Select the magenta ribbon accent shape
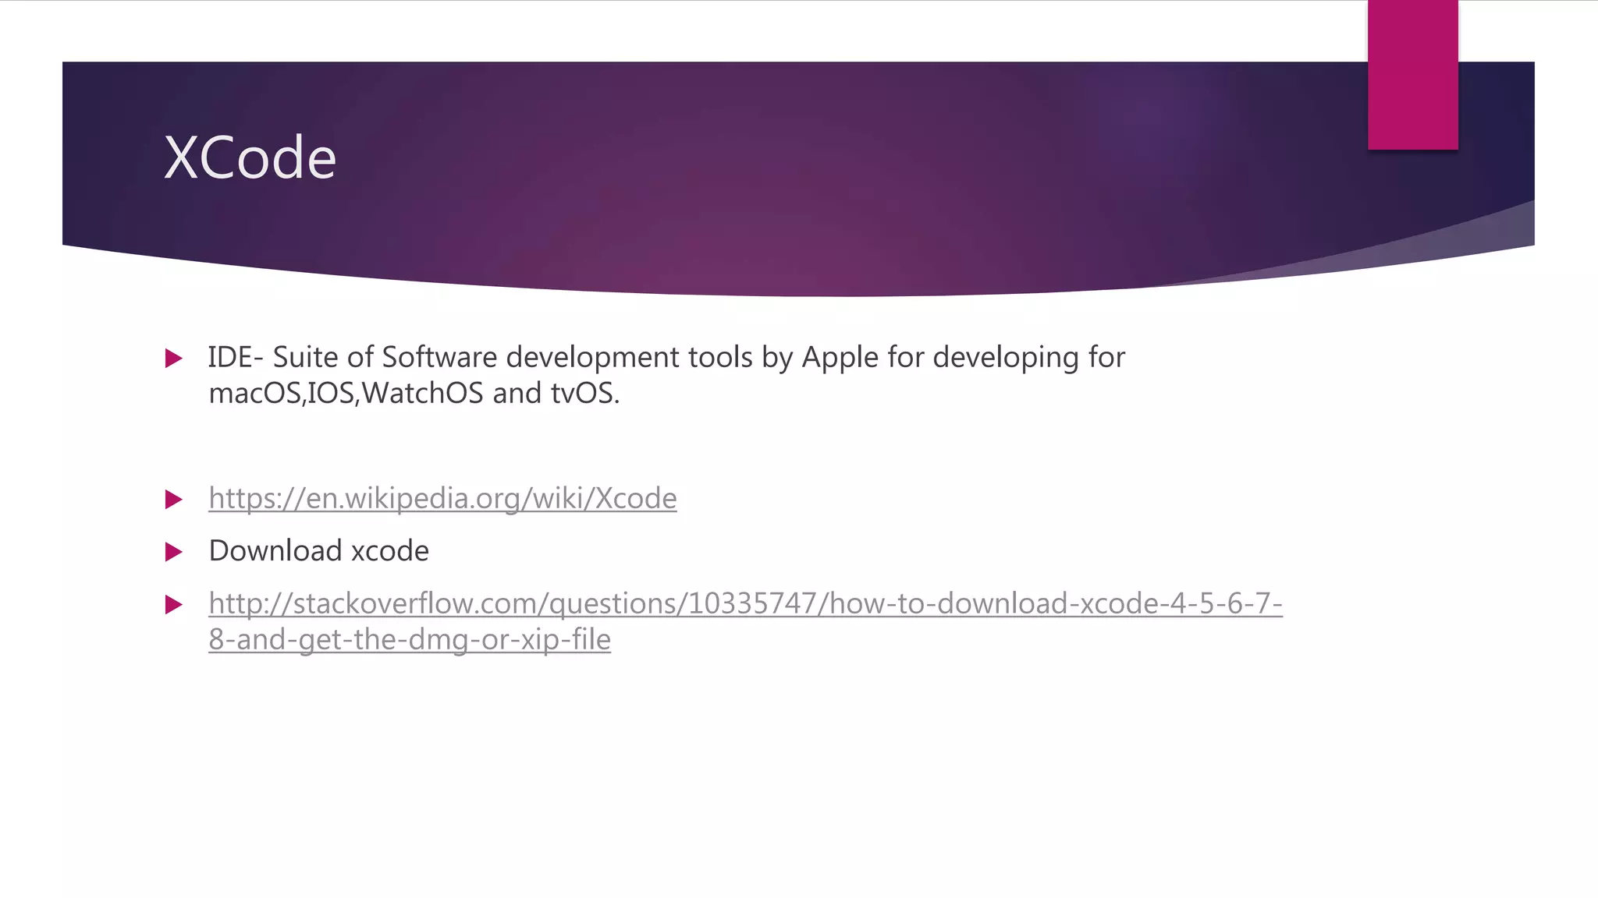1598x898 pixels. pos(1412,75)
